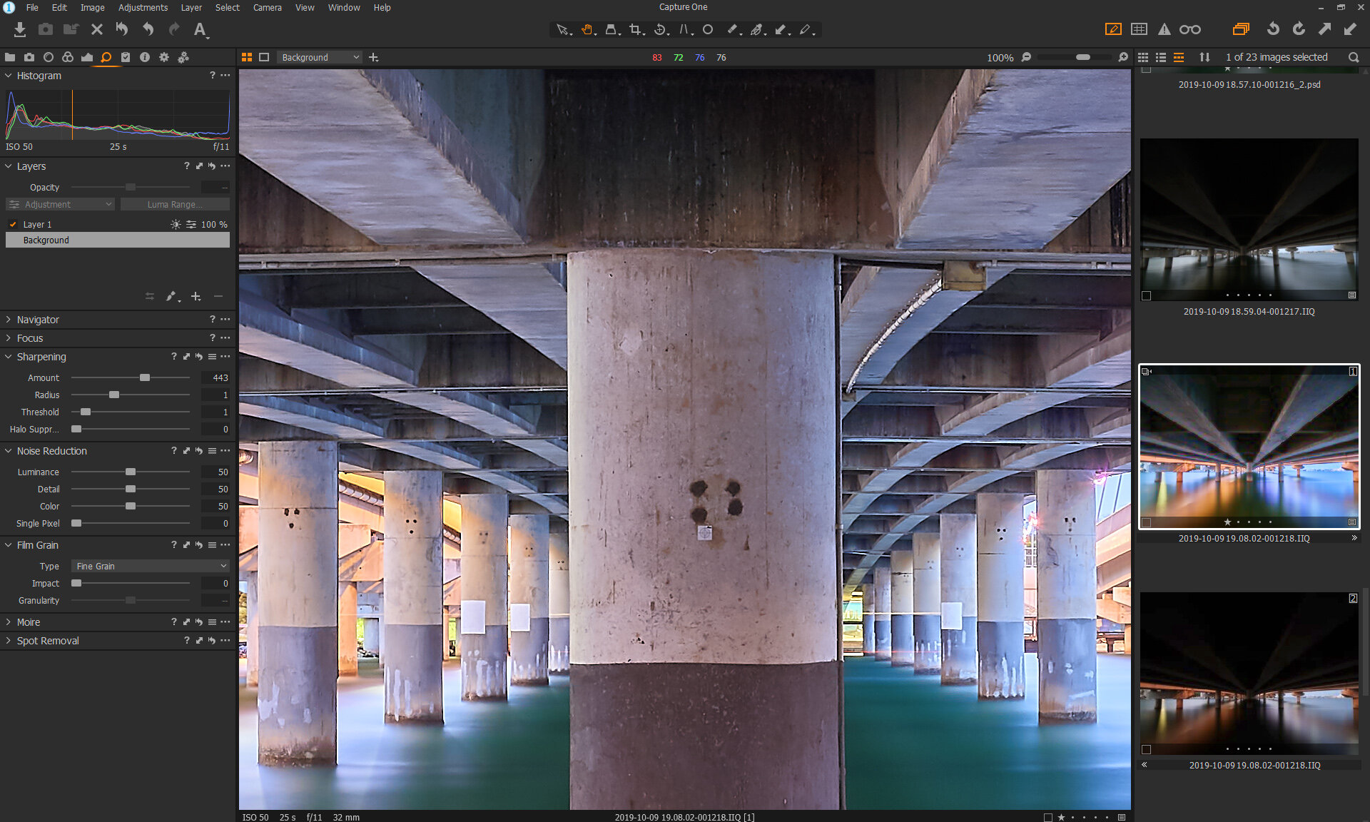Open the Camera menu

(267, 7)
